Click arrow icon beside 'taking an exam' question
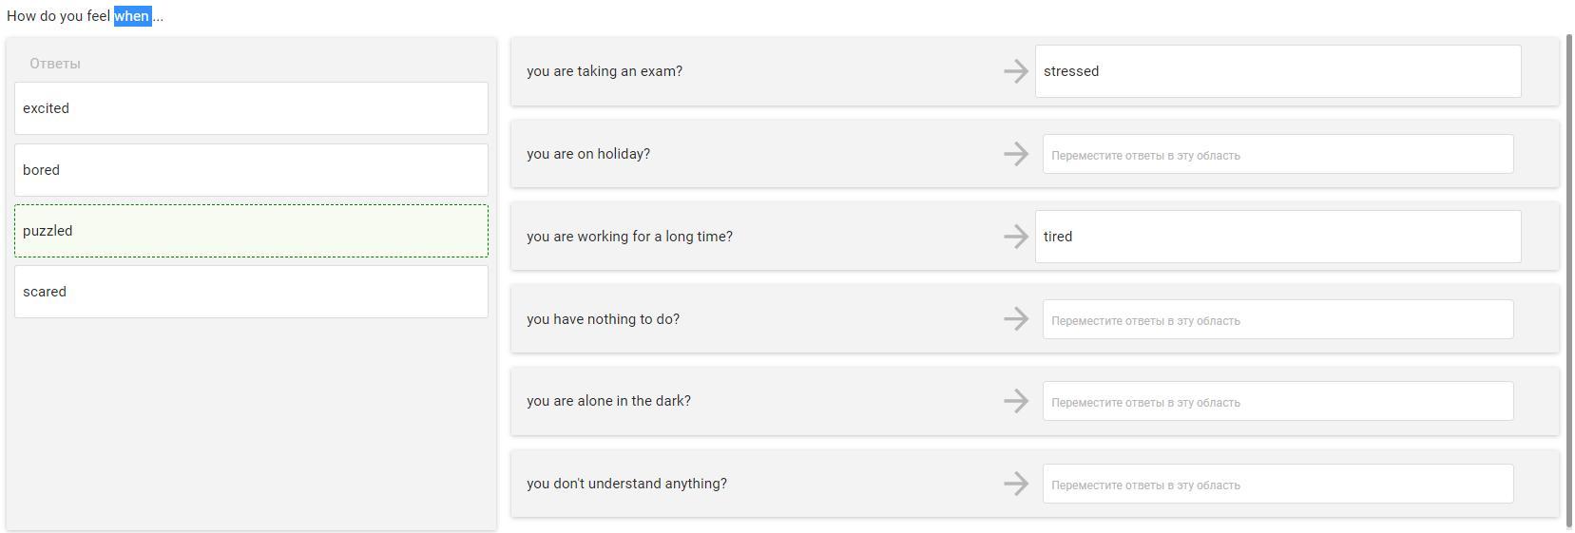This screenshot has width=1575, height=533. [1015, 71]
